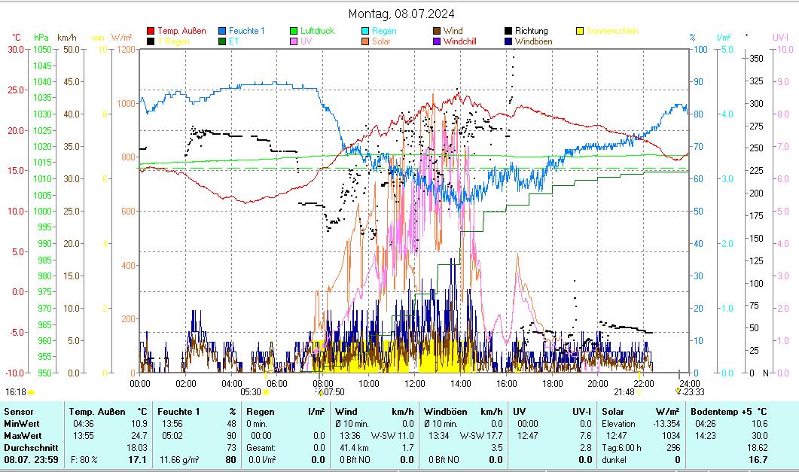The height and width of the screenshot is (472, 799).
Task: Toggle the pink UV legend entry
Action: click(294, 41)
